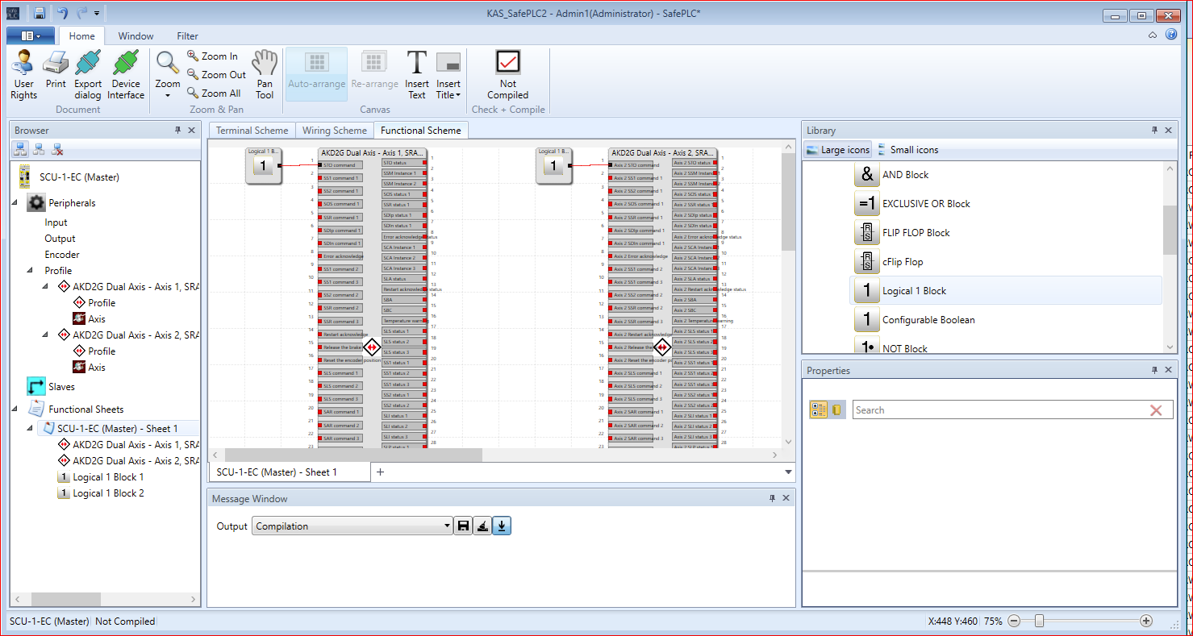Click Zoom All in the ribbon

tap(214, 93)
